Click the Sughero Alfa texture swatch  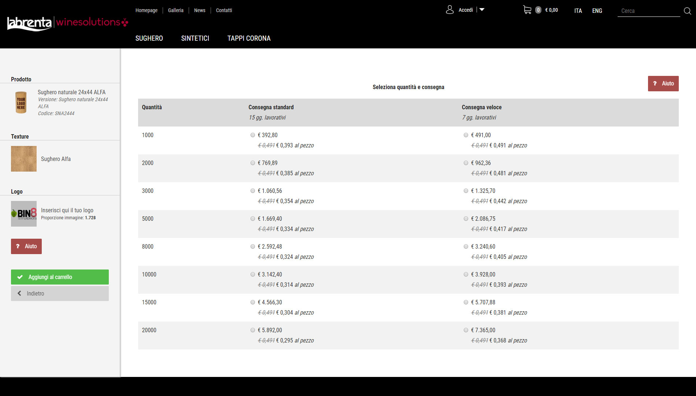[x=24, y=159]
